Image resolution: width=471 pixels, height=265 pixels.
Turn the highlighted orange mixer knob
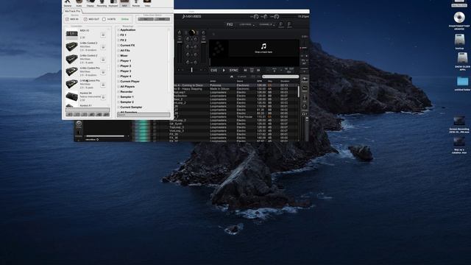click(191, 32)
